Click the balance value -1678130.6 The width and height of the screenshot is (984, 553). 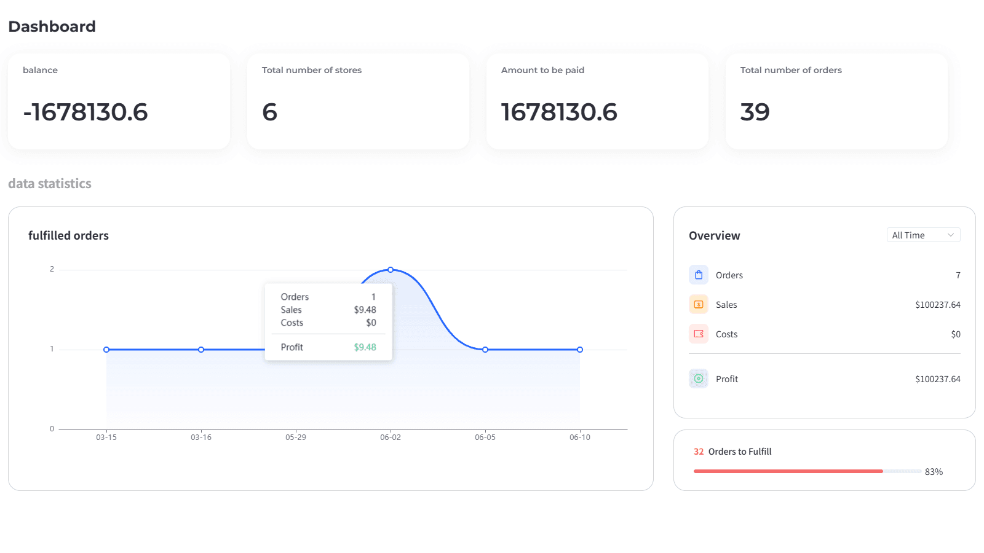[x=85, y=112]
